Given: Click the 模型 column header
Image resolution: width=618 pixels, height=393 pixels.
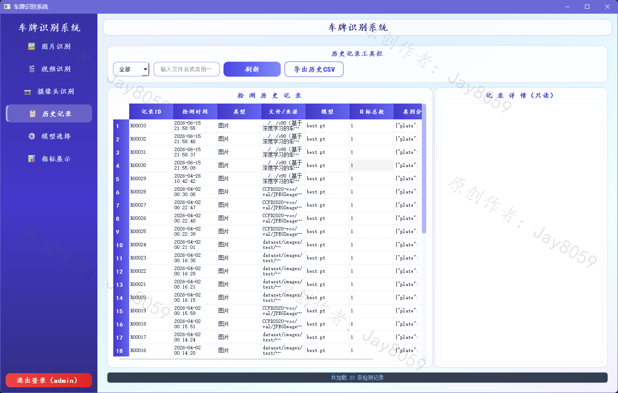Looking at the screenshot, I should coord(328,111).
